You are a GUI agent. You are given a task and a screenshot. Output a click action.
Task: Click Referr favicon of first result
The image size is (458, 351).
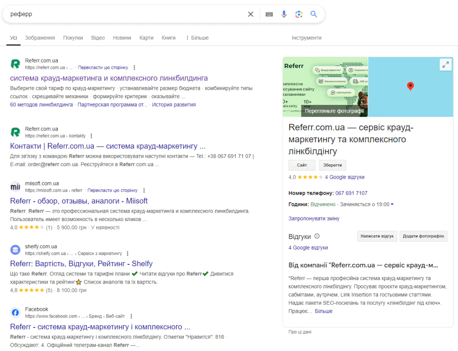coord(15,63)
